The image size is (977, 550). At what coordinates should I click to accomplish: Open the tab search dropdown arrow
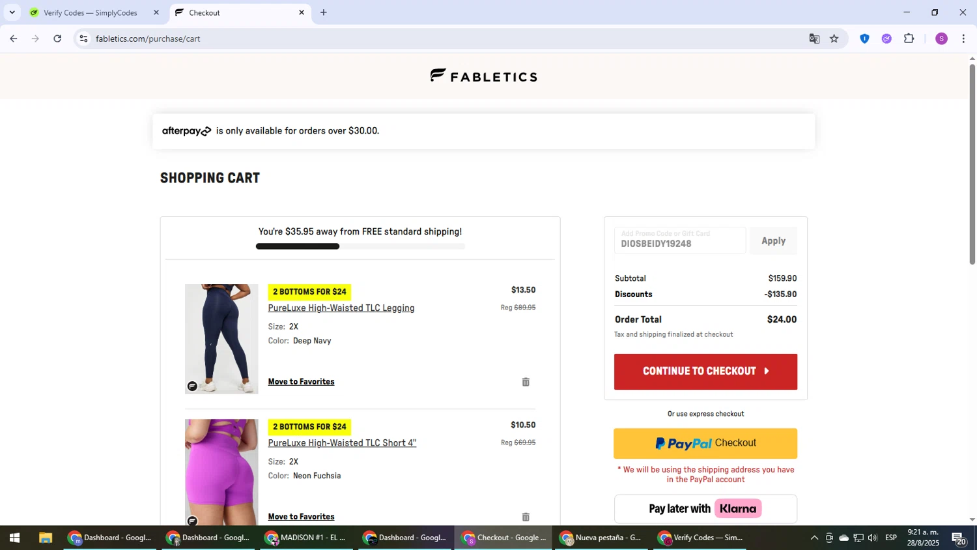pyautogui.click(x=12, y=12)
